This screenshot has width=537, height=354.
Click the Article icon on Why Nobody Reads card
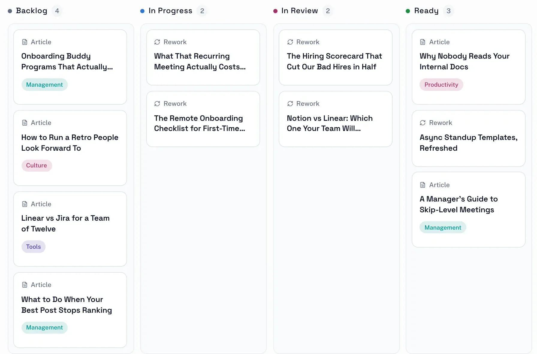point(423,42)
